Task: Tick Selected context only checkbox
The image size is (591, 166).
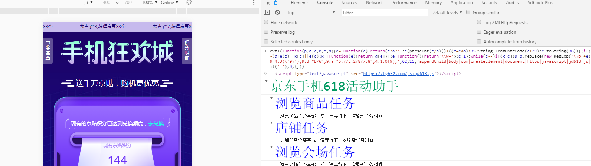Action: pyautogui.click(x=266, y=41)
